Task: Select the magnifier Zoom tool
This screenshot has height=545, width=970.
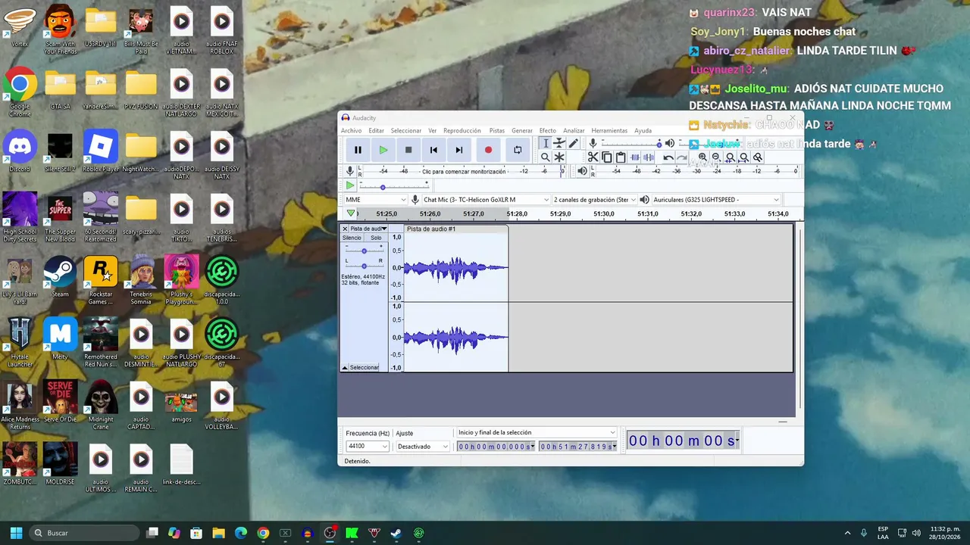Action: (545, 157)
